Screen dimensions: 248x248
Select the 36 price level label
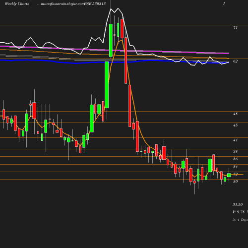click(x=235, y=159)
